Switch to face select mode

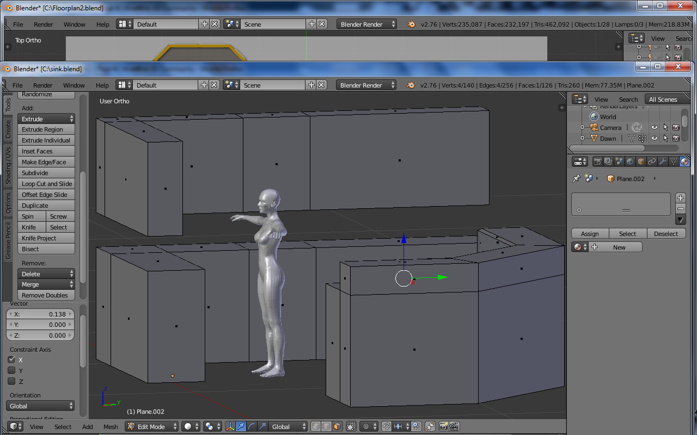coord(337,427)
